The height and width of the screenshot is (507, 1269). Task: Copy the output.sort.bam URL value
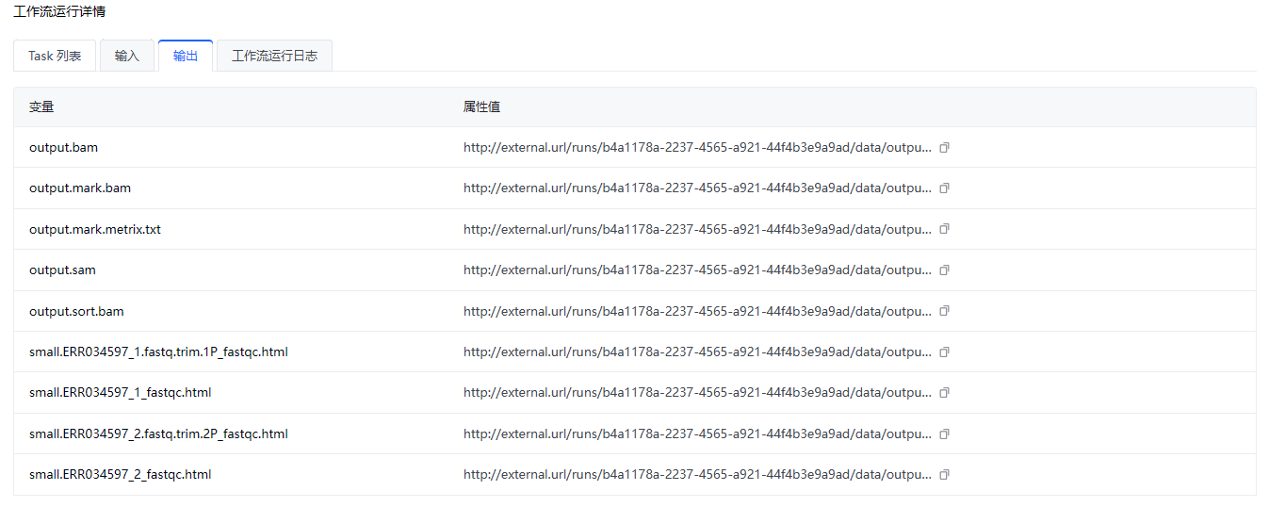pos(945,311)
